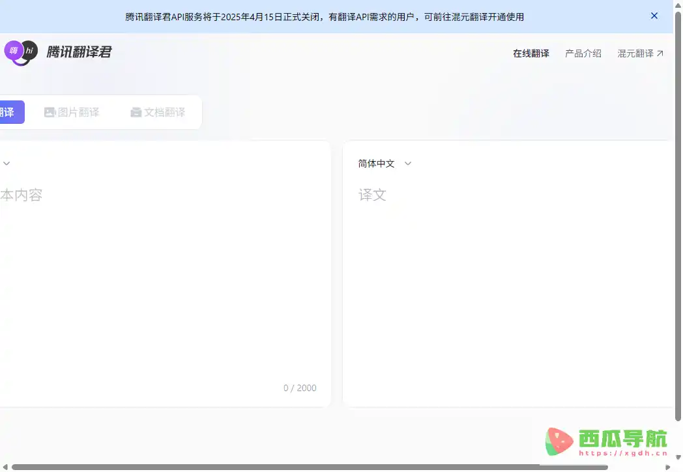Click the arrow icon beside 混元翻译
683x472 pixels.
[660, 53]
